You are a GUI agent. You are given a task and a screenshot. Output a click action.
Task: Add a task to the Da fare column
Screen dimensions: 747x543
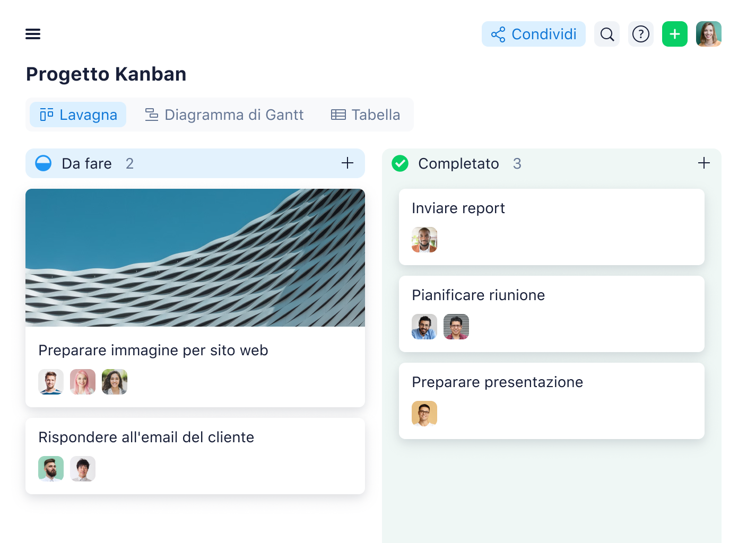pos(348,163)
